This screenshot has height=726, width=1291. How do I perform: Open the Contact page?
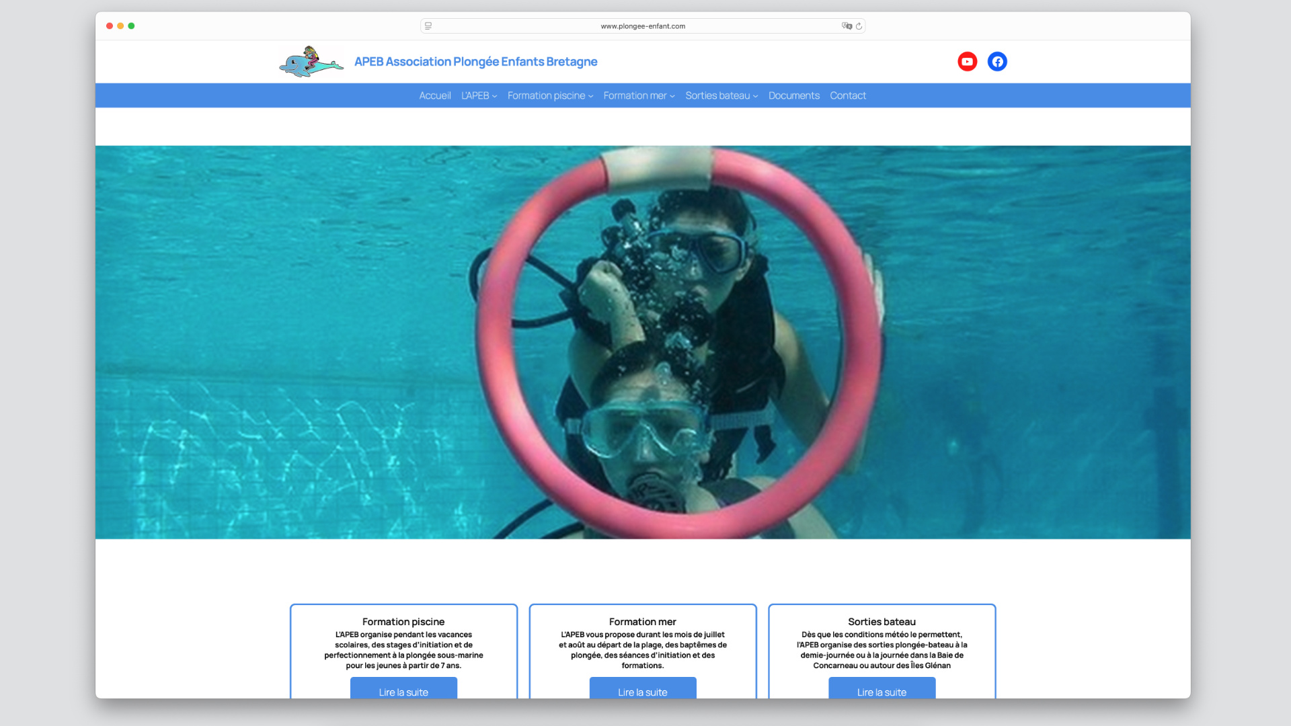tap(848, 95)
